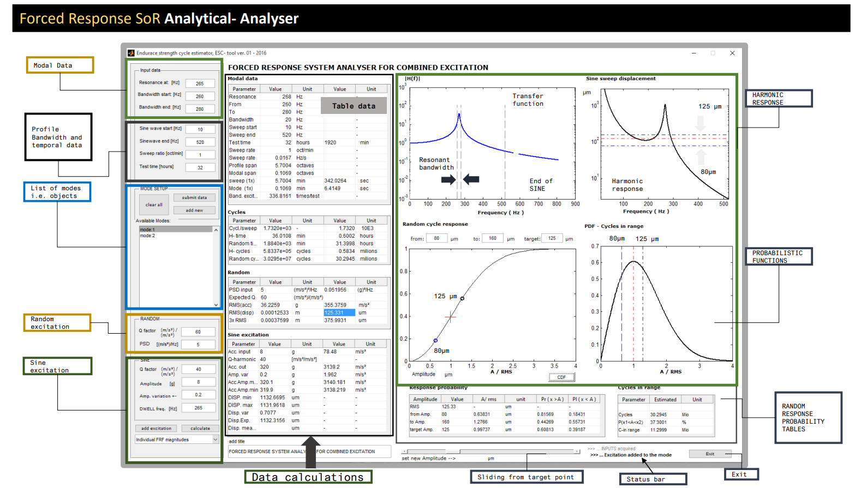Click the 'add new' mode button
This screenshot has width=855, height=488.
click(x=194, y=210)
